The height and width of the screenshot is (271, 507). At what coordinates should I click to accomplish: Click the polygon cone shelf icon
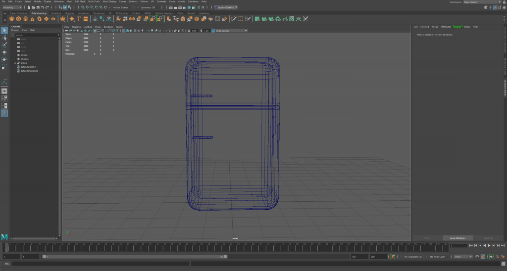32,19
